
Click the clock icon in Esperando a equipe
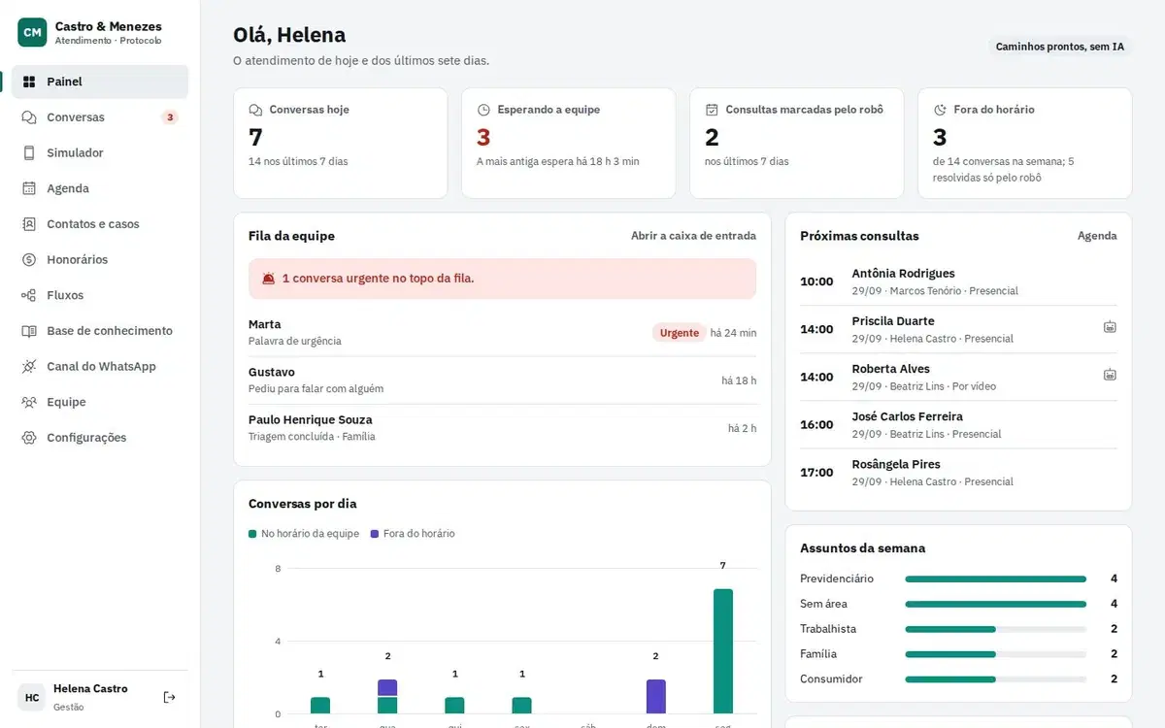(x=483, y=110)
